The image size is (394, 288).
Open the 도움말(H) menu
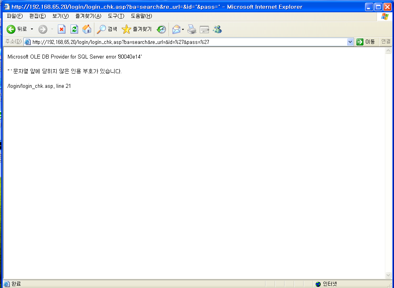click(142, 16)
